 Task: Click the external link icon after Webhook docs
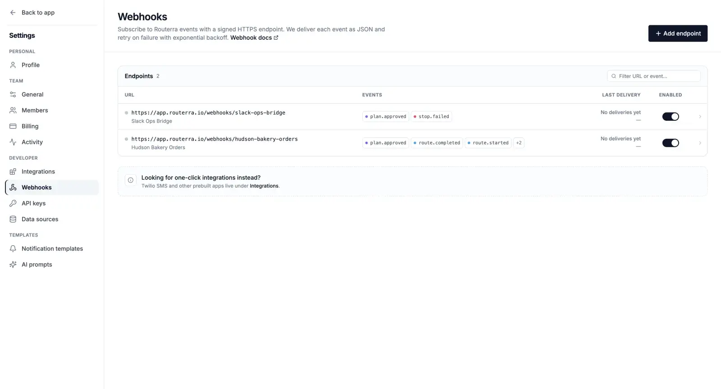coord(276,38)
